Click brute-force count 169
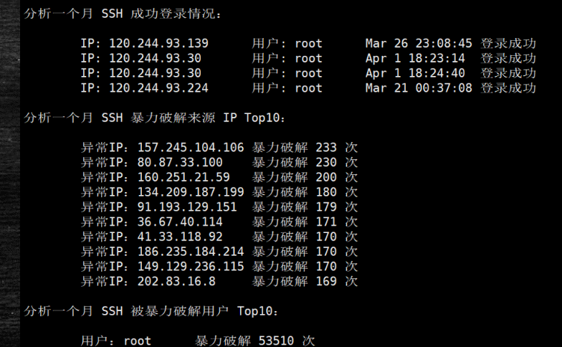The height and width of the screenshot is (347, 562). (x=326, y=281)
